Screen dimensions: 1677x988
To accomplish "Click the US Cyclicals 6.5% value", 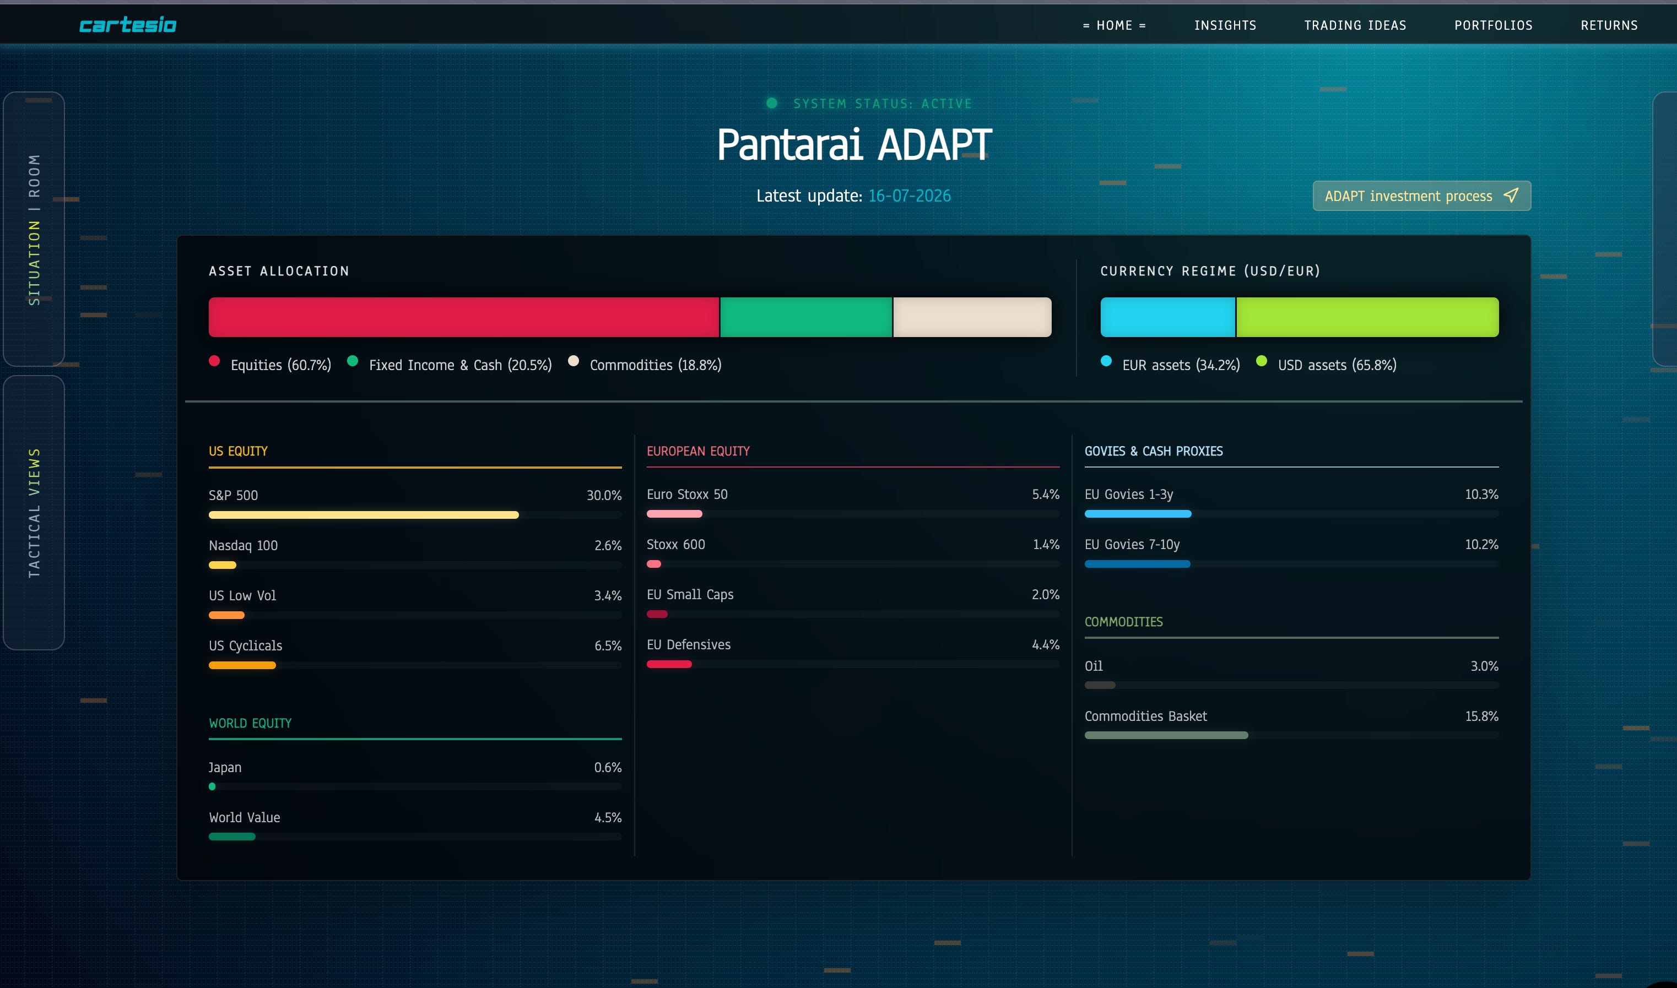I will point(608,646).
